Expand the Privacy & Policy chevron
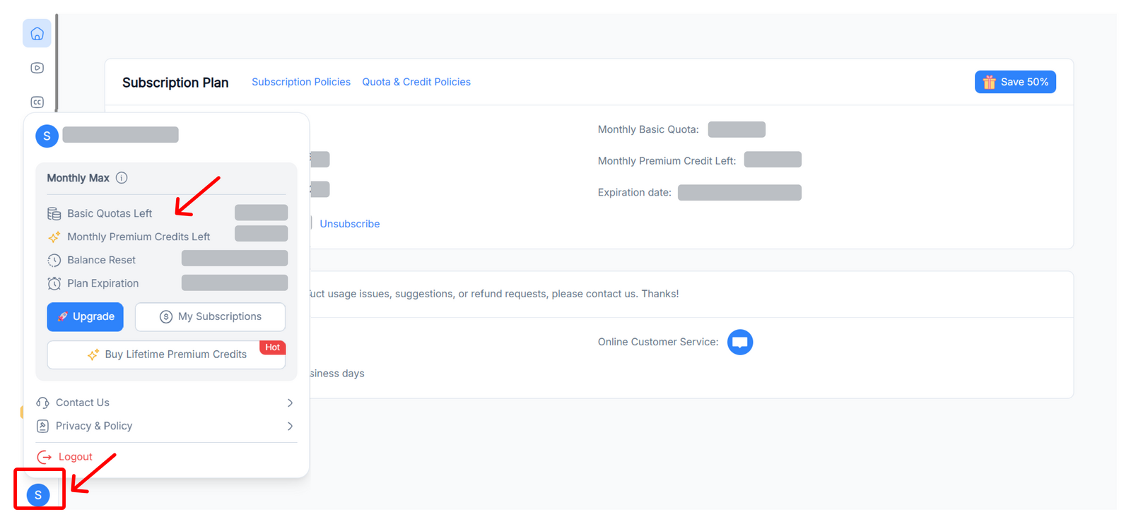 (290, 426)
